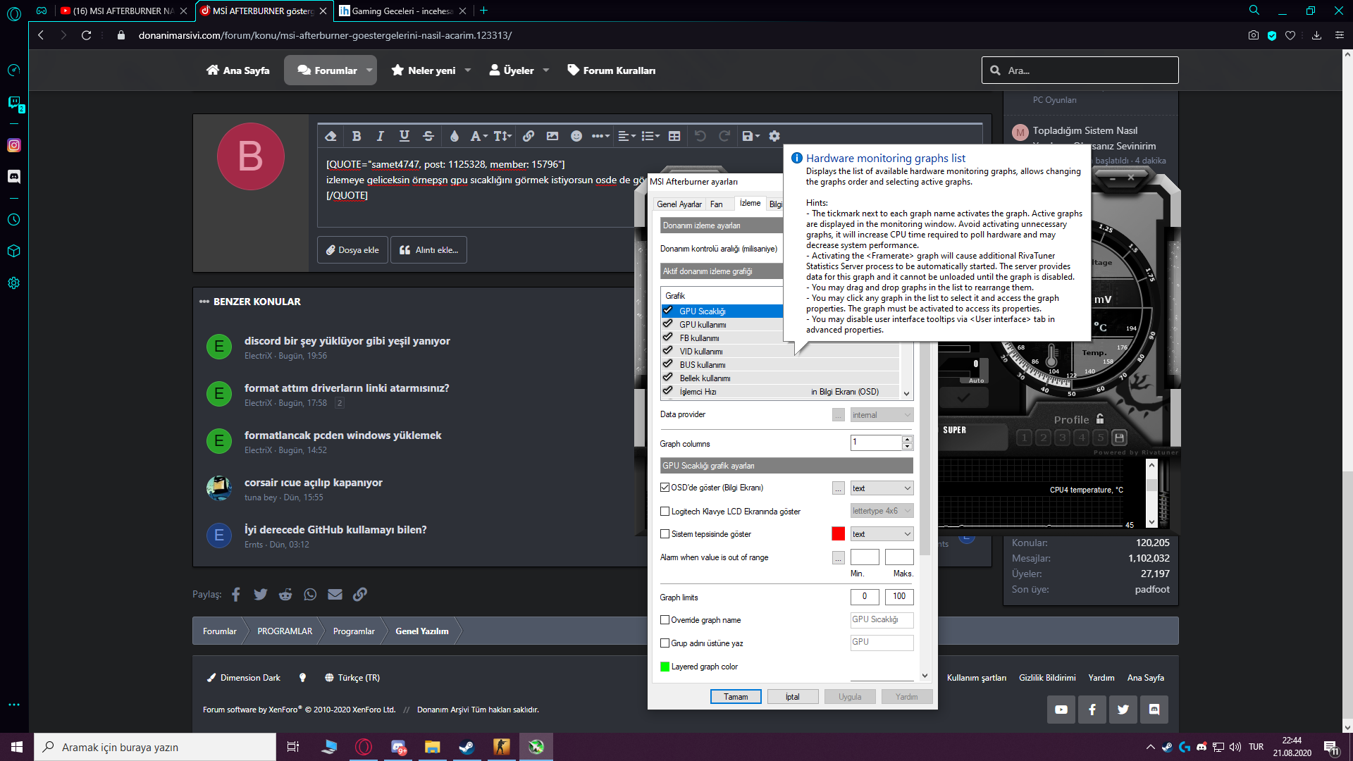Click the editor settings gear icon

tap(774, 136)
